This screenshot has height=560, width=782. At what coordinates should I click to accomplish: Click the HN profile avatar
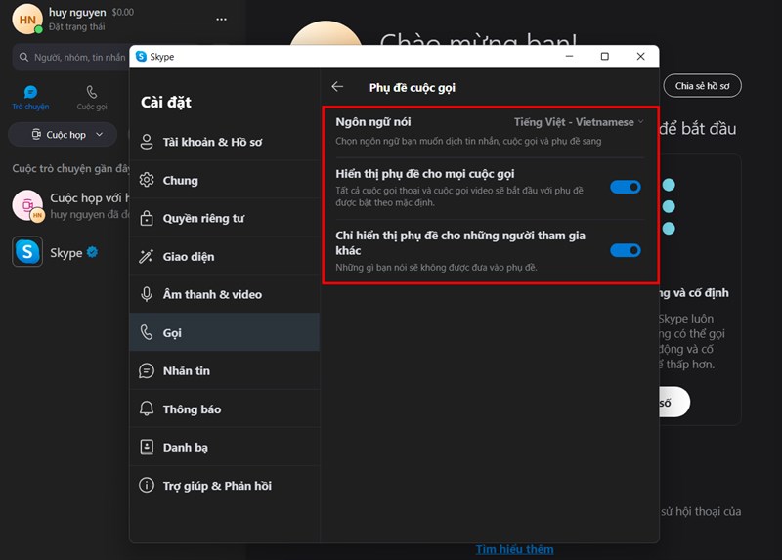click(27, 20)
